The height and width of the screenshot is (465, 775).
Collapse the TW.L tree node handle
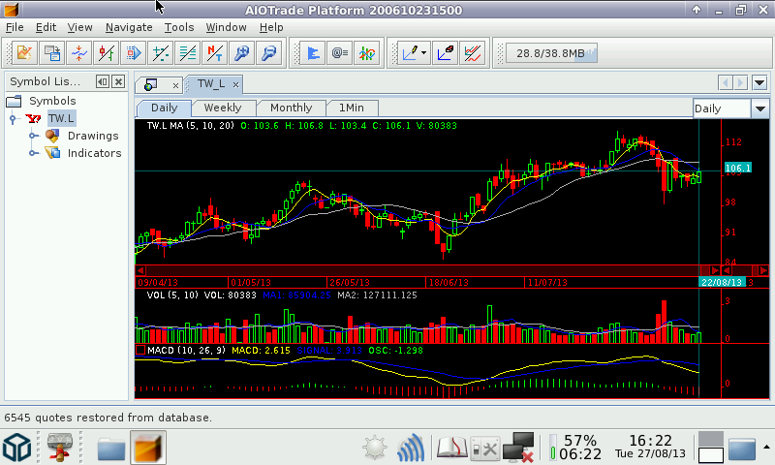(14, 118)
